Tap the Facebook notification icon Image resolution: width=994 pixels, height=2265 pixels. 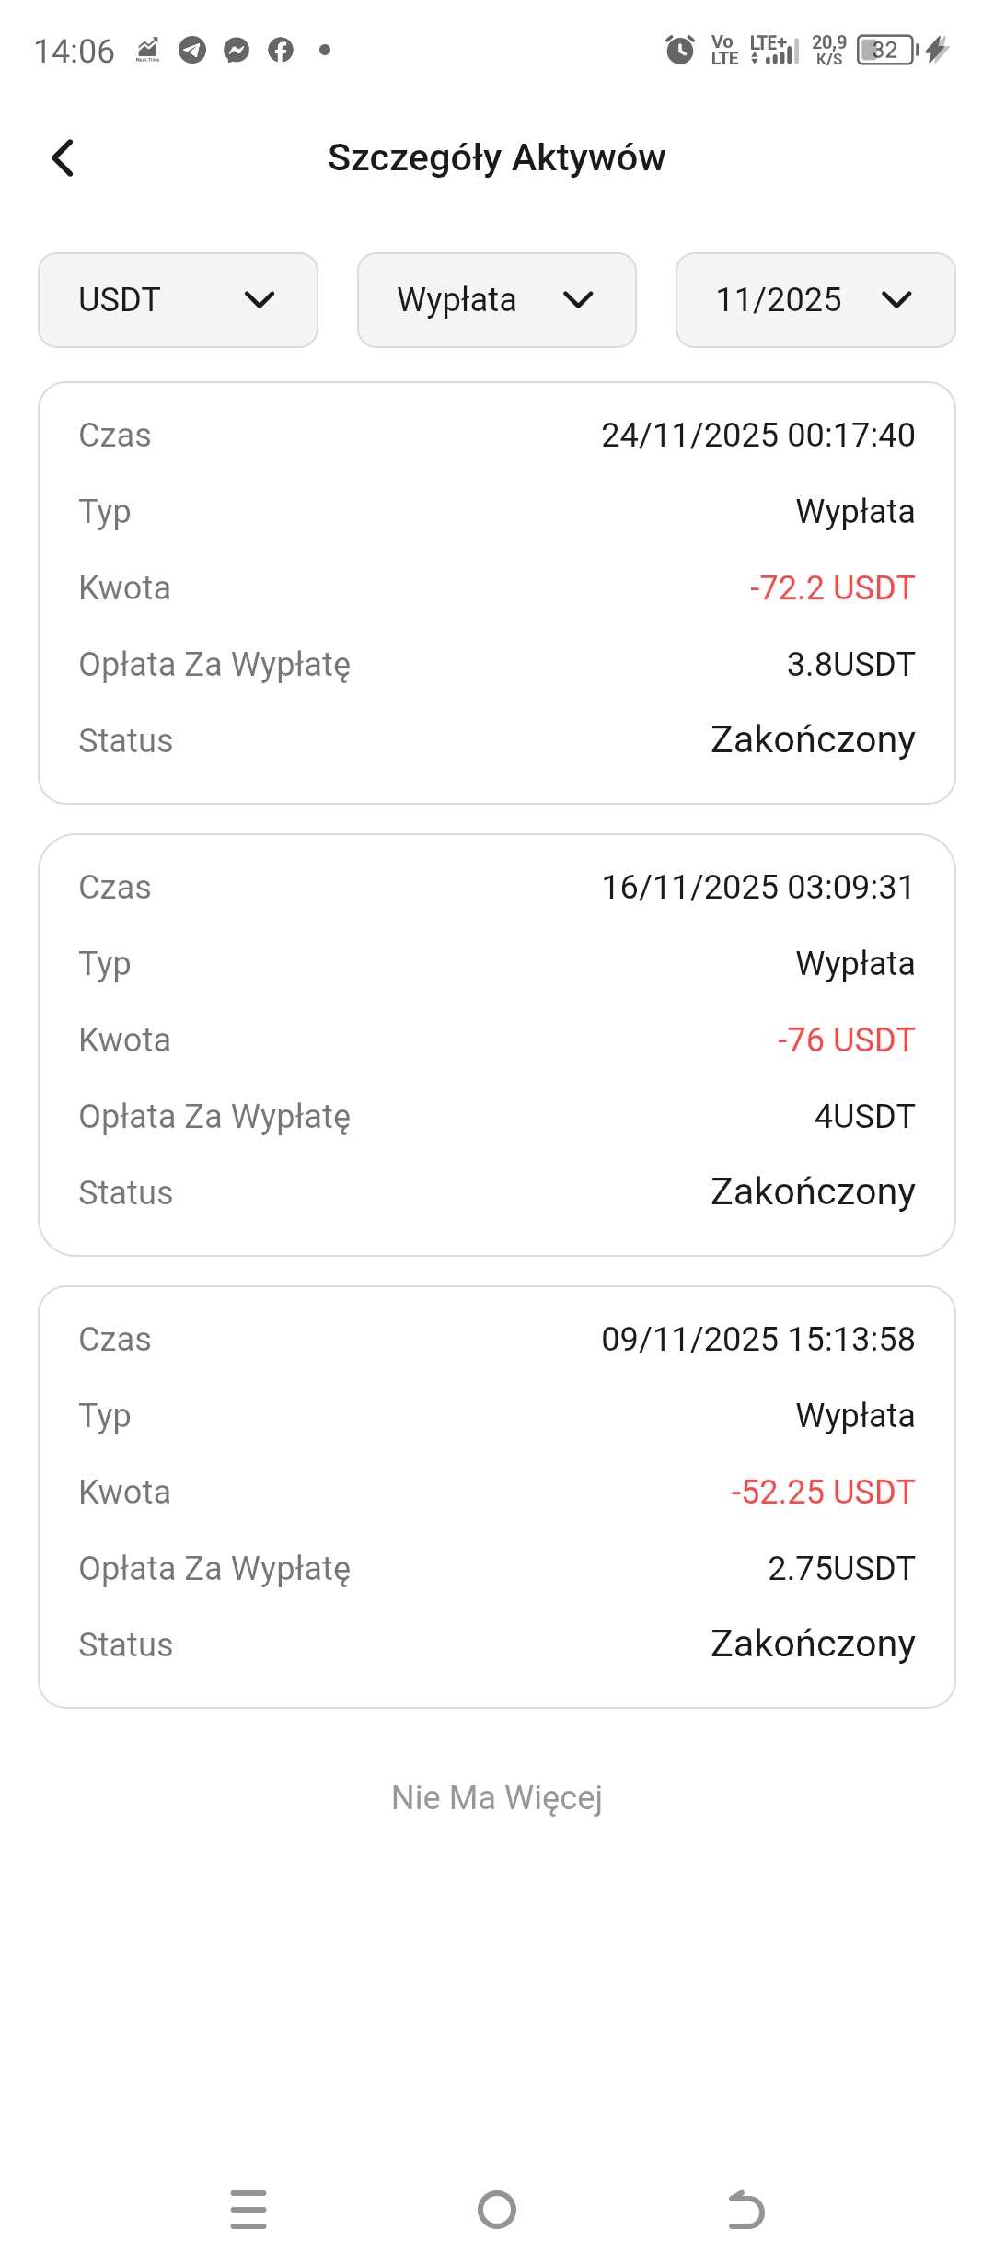(x=281, y=50)
